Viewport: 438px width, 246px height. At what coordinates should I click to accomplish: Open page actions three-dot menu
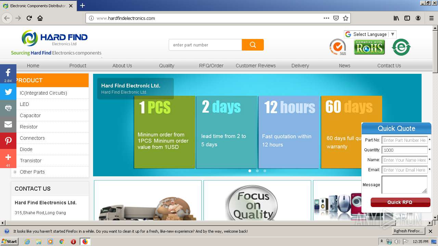click(x=326, y=18)
